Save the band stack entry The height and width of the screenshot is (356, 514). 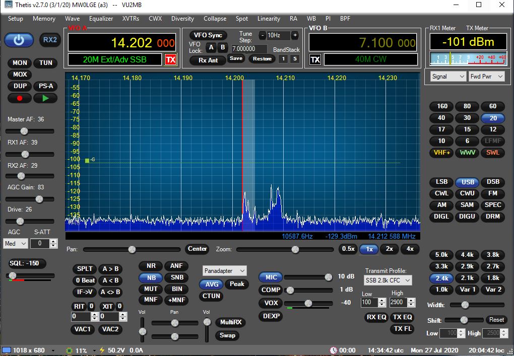[236, 58]
